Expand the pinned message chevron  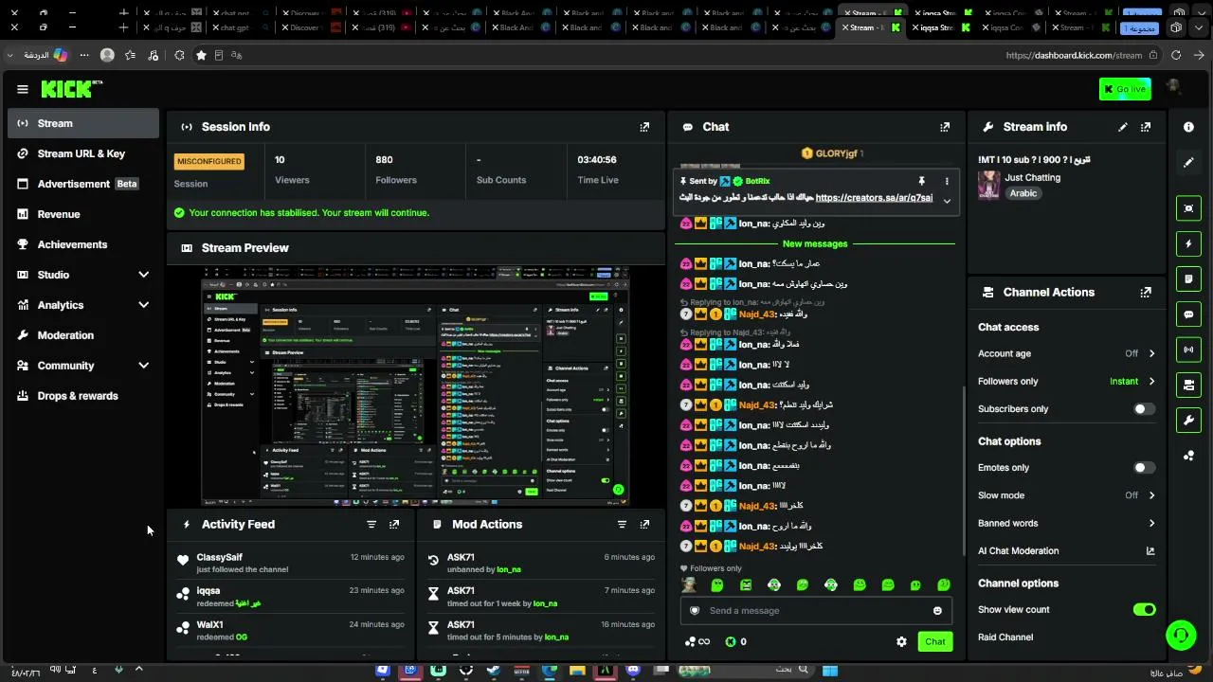pos(946,201)
